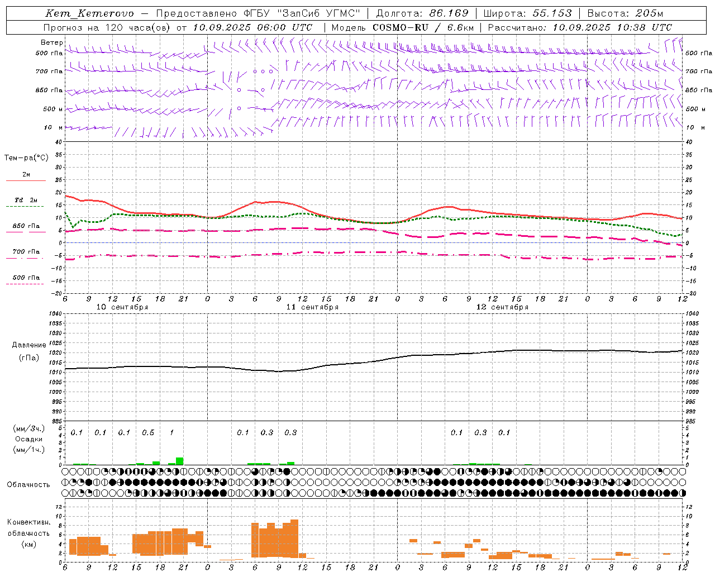Click the station title Kem_Kemerovo
Viewport: 715px width, 572px height.
pyautogui.click(x=89, y=13)
